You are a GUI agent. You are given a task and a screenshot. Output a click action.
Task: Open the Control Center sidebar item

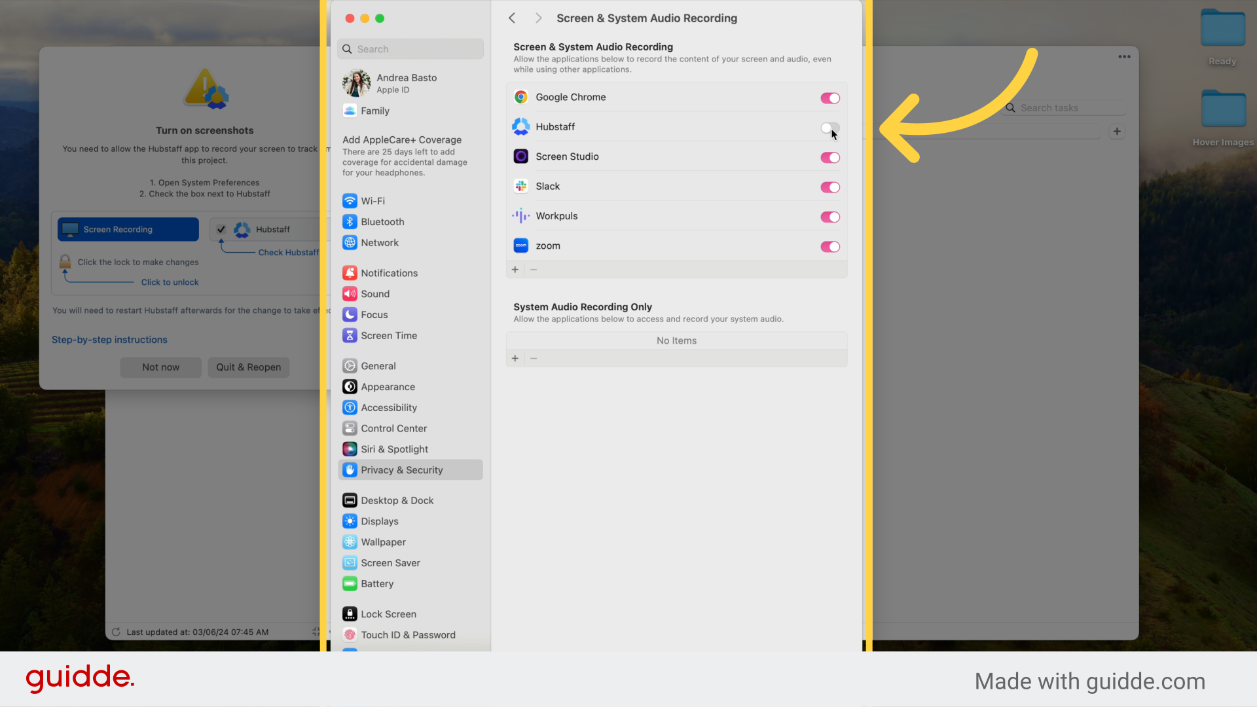(x=393, y=428)
